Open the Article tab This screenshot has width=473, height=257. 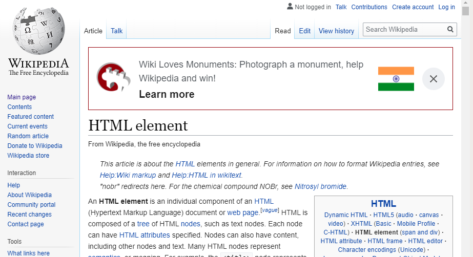(93, 31)
